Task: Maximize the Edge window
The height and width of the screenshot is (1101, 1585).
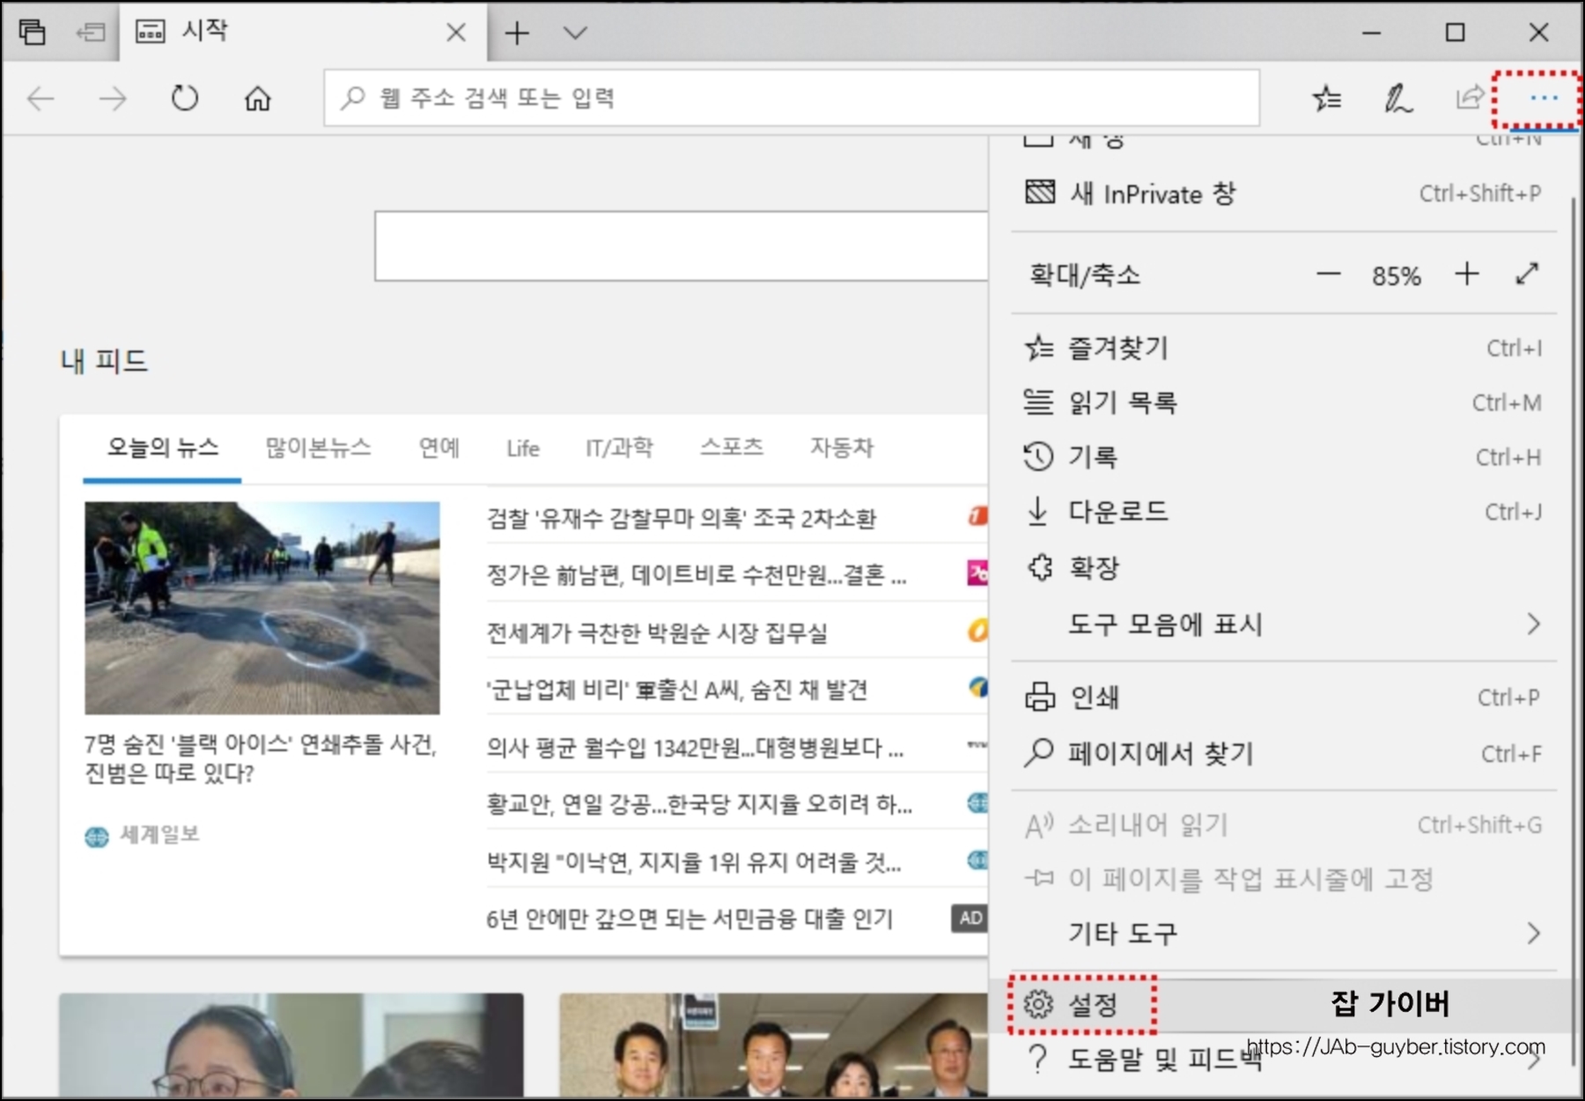Action: pos(1456,33)
